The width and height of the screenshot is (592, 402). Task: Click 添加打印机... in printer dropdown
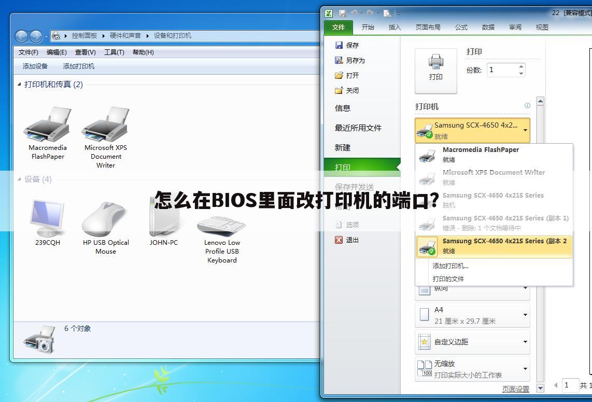(x=450, y=266)
